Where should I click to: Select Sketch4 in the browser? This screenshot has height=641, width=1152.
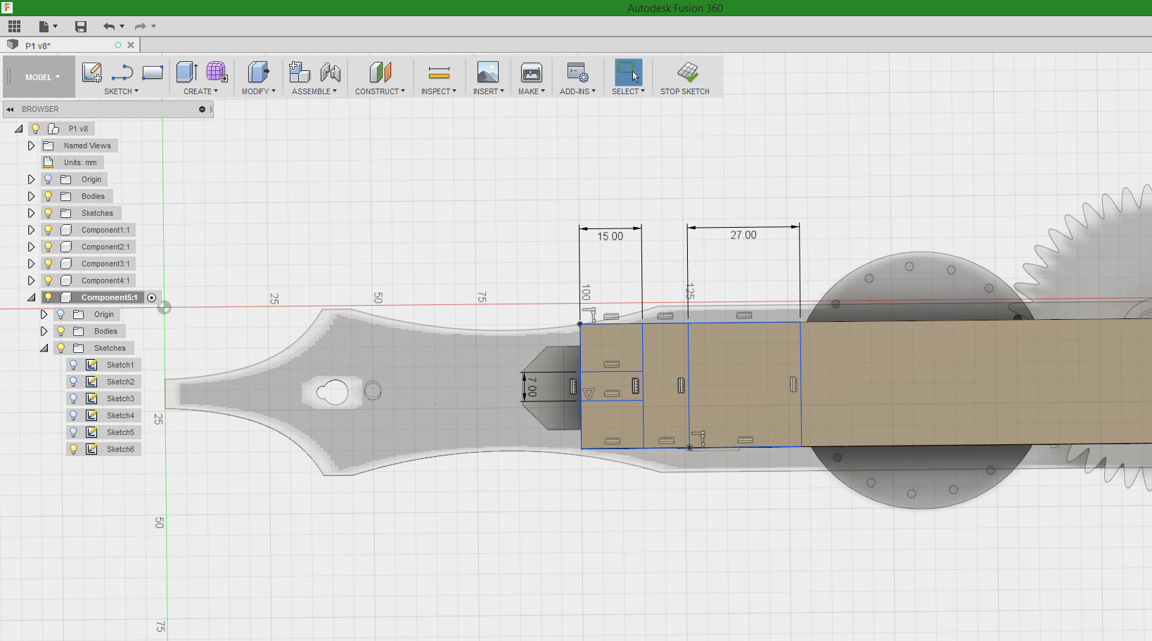click(120, 415)
